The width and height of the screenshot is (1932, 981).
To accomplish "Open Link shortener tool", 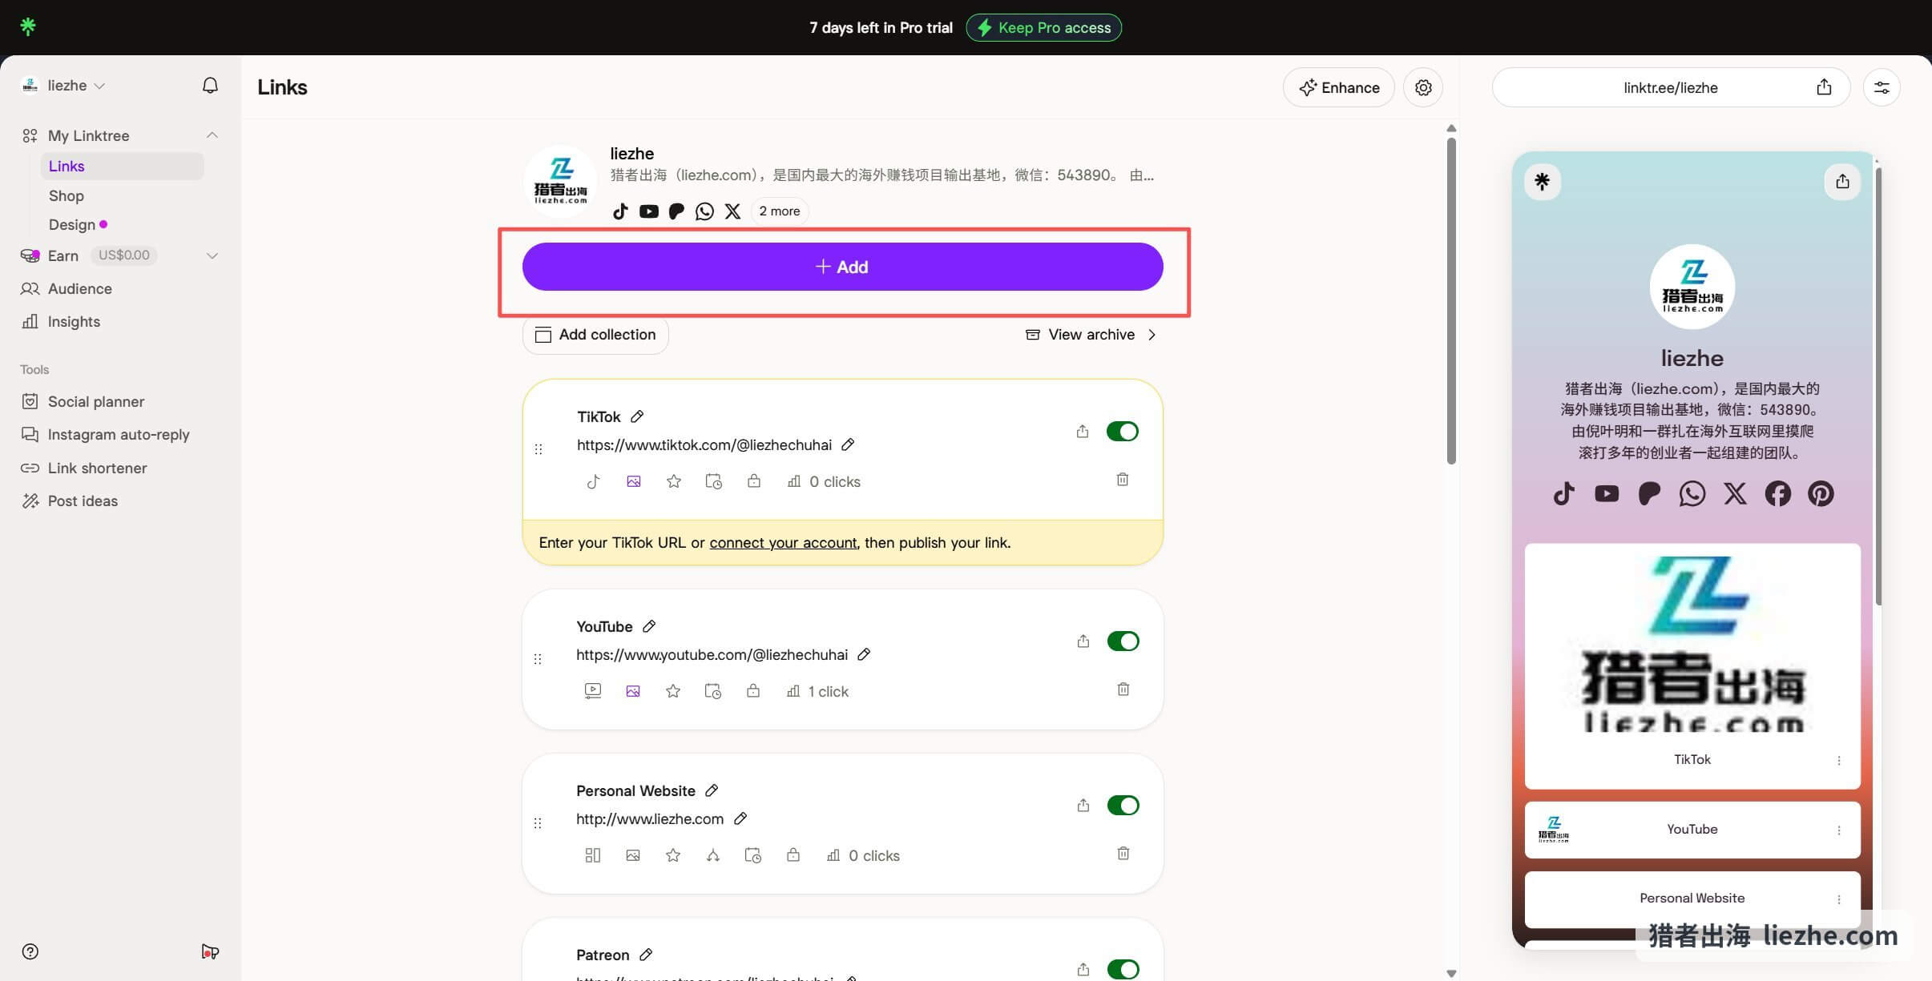I will 97,468.
